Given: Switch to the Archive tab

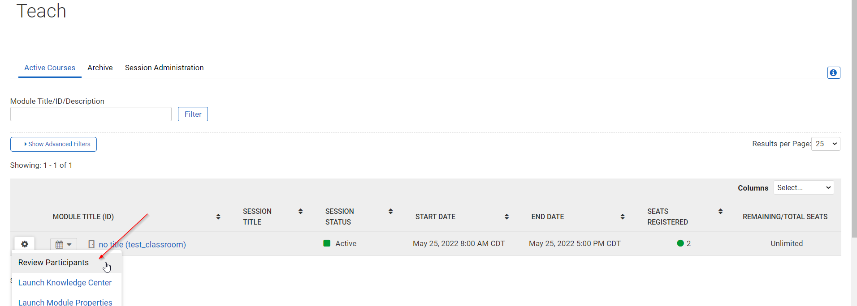Looking at the screenshot, I should tap(100, 68).
